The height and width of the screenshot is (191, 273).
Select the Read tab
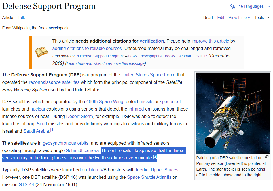pyautogui.click(x=208, y=18)
